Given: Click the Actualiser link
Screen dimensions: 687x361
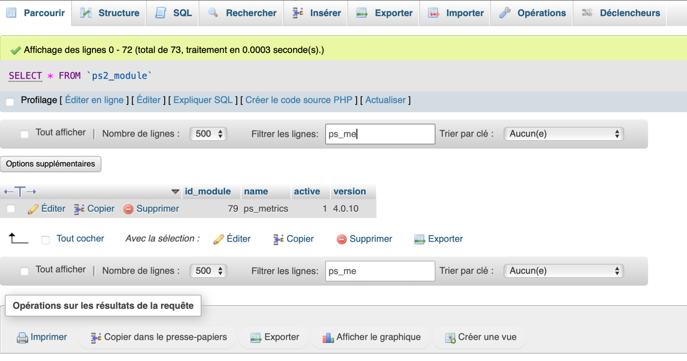Looking at the screenshot, I should (385, 100).
